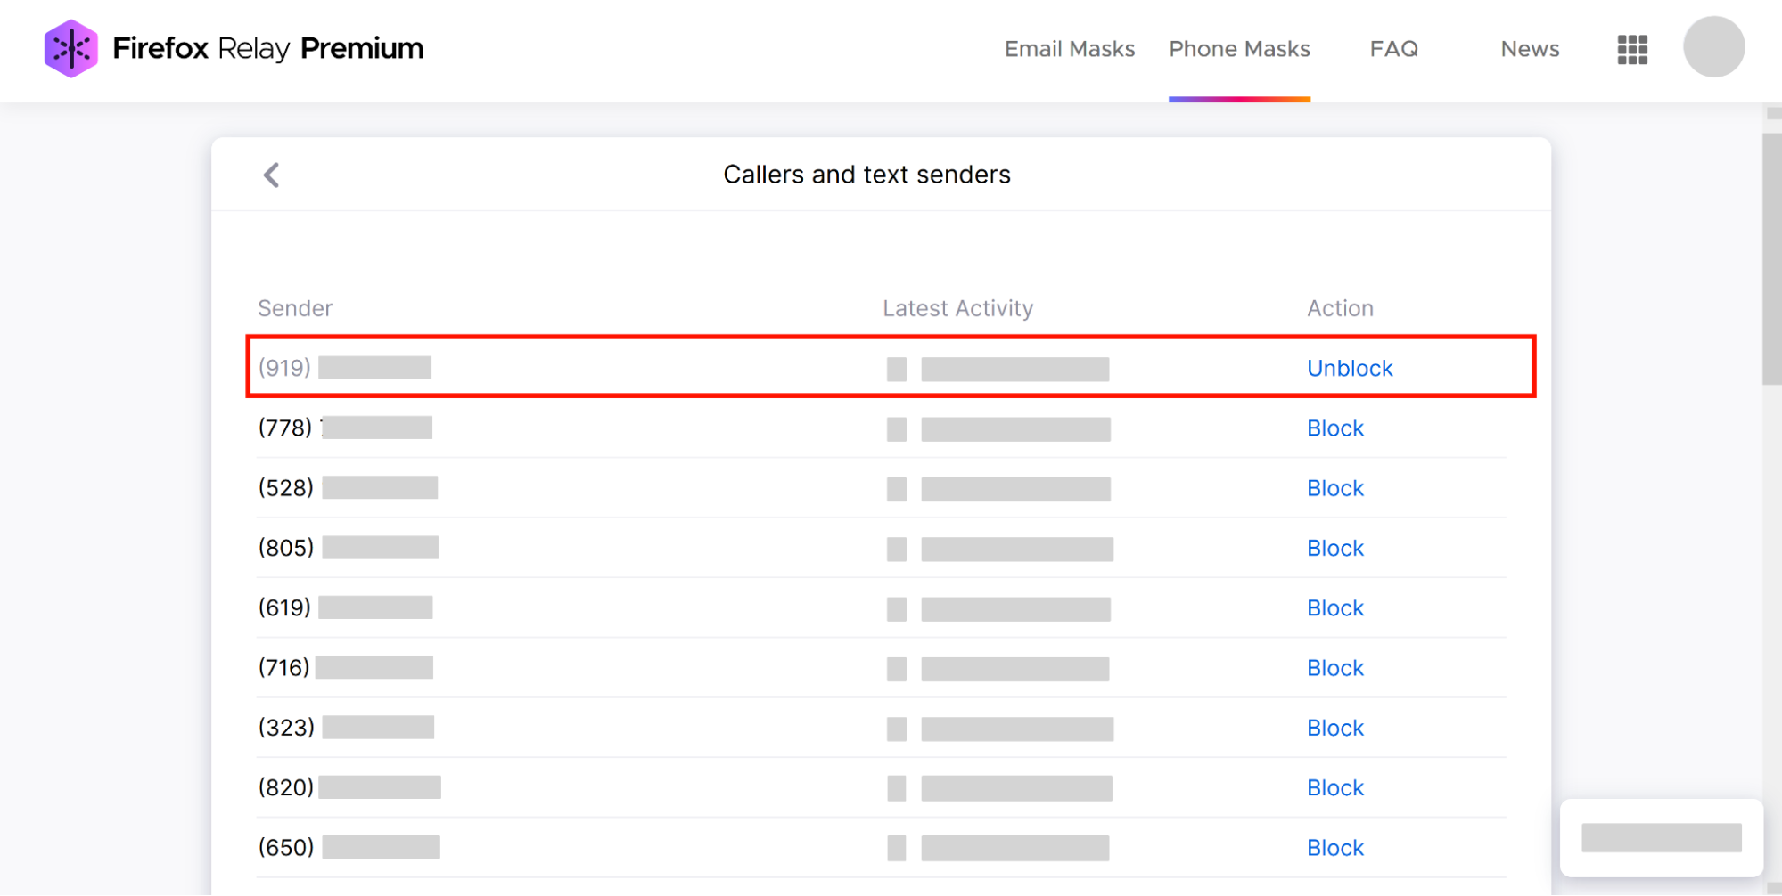Block the (323) sender

pyautogui.click(x=1334, y=728)
